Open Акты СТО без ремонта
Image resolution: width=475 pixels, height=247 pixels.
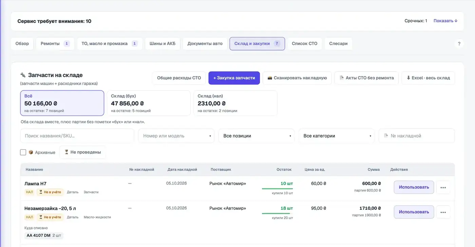(366, 78)
